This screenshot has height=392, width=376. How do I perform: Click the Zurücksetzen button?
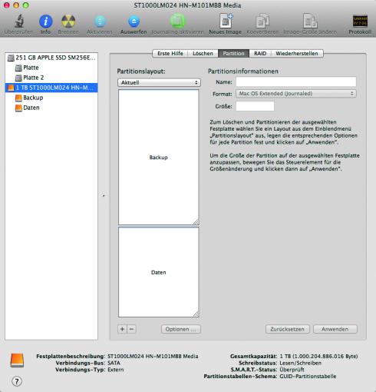pos(288,329)
